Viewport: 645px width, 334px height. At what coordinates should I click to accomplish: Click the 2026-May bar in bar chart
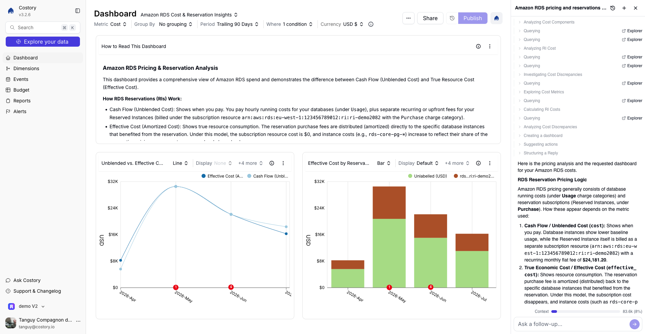[389, 237]
